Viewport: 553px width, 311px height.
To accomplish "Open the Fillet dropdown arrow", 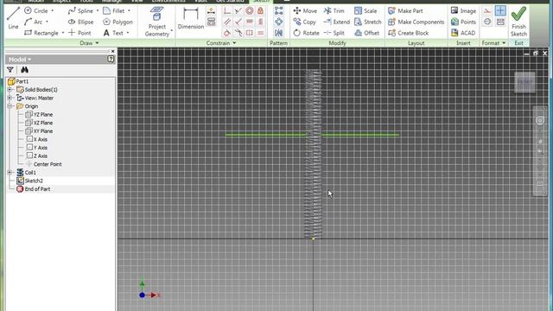I will pyautogui.click(x=129, y=11).
